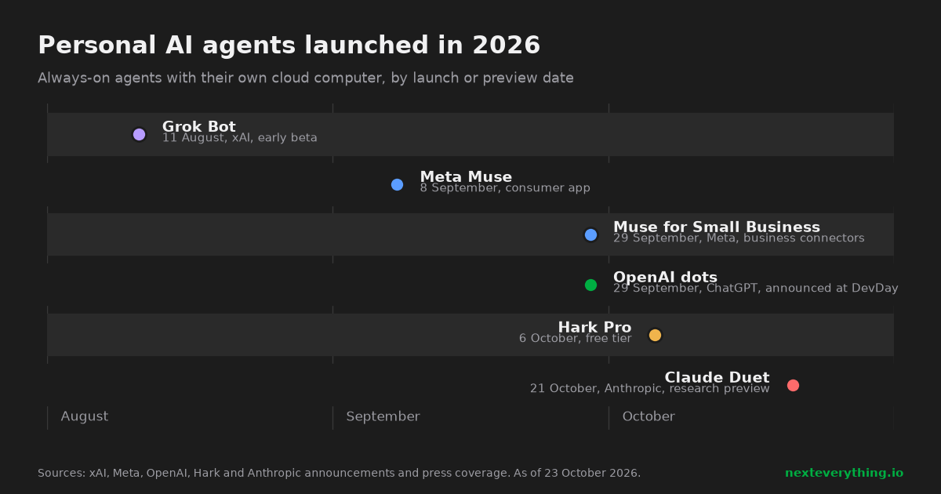
Task: Click '6 October, free tier' text
Action: point(575,339)
